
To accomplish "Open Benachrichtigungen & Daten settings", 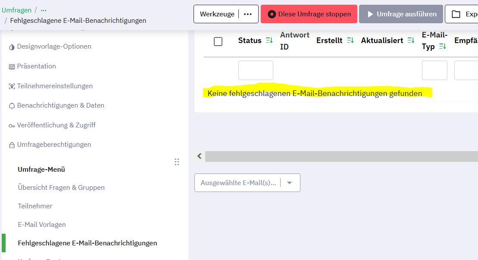I will [x=60, y=105].
